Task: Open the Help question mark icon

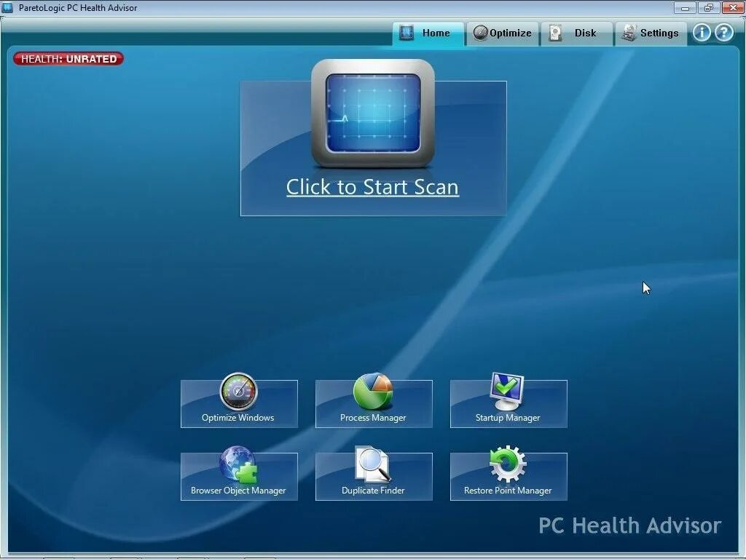Action: [x=723, y=32]
